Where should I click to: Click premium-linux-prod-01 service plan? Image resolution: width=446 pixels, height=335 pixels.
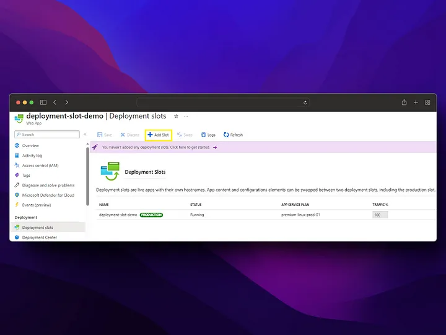click(x=300, y=215)
